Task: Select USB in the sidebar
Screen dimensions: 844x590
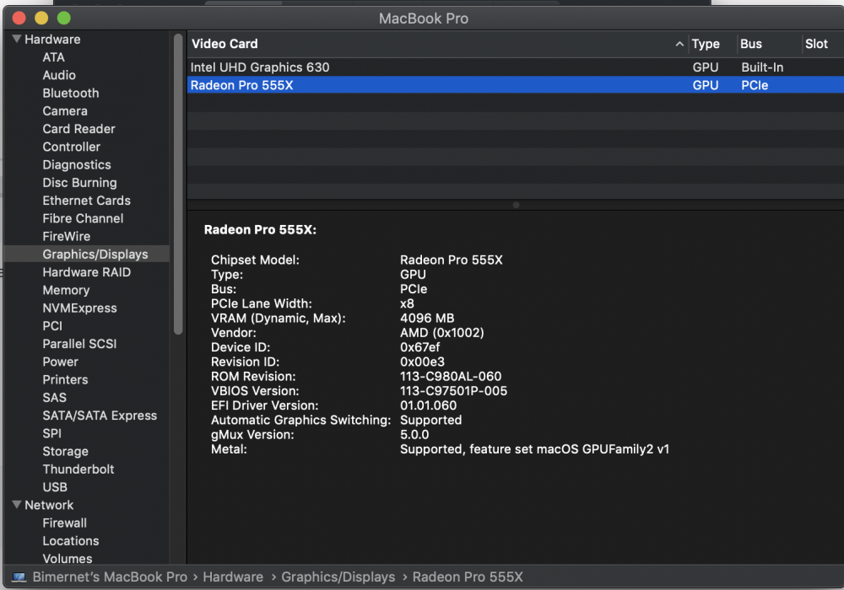Action: 55,487
